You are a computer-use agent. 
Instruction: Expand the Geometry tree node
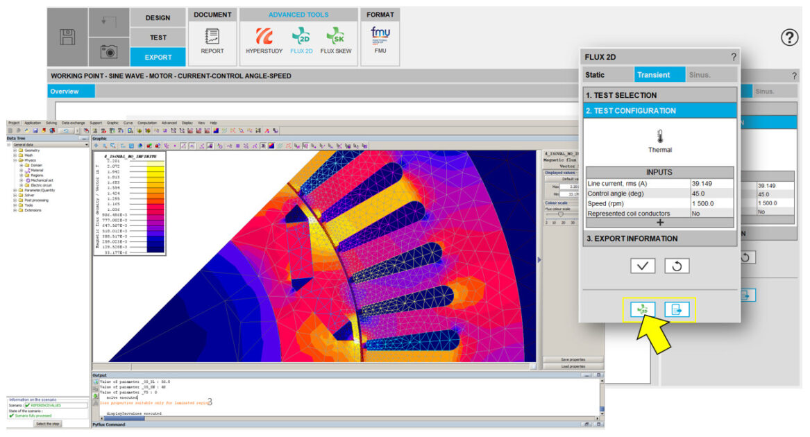click(x=15, y=150)
